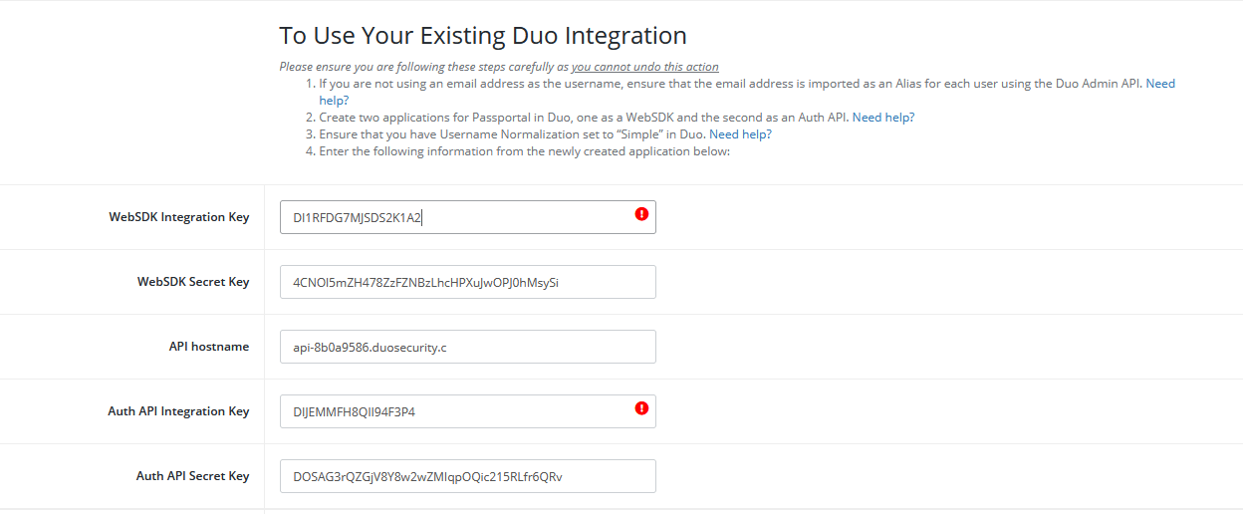This screenshot has height=514, width=1243.
Task: Click step 4 'Enter the following information' text
Action: 525,151
